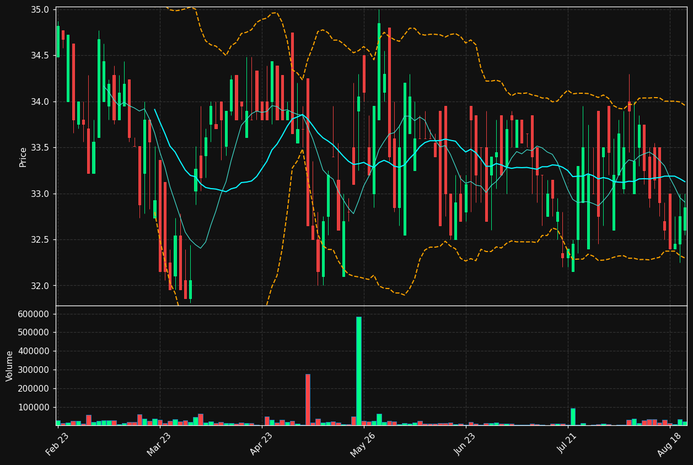The width and height of the screenshot is (693, 465).
Task: Click the 400000 volume tick label
Action: [34, 351]
